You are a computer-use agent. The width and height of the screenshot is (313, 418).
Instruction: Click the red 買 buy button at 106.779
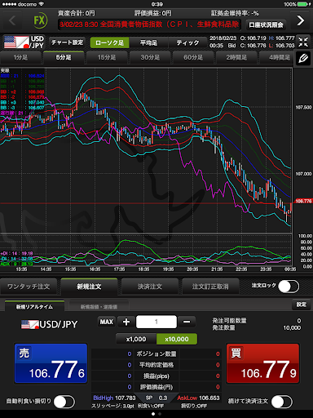pos(262,363)
